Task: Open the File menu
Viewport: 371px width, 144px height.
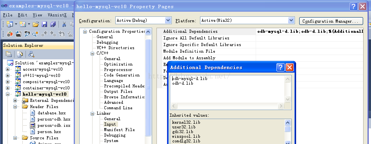Action: [x=7, y=15]
